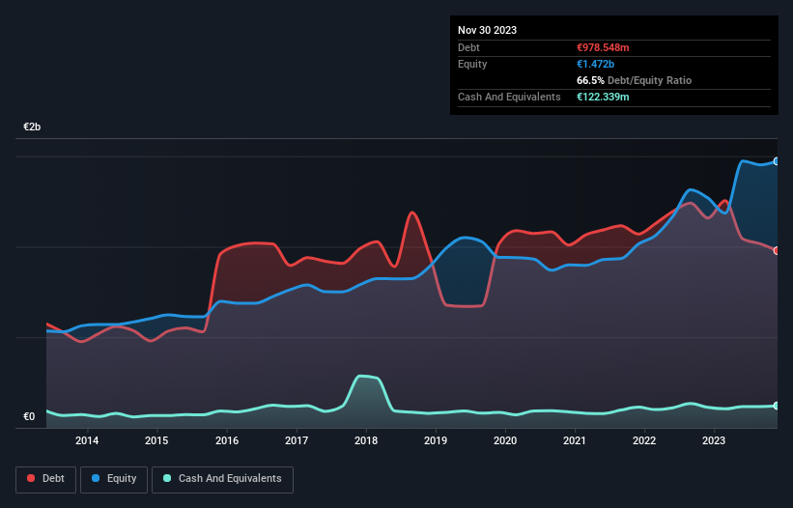Click the 2018 x-axis label
Screen dimensions: 793x508
366,440
